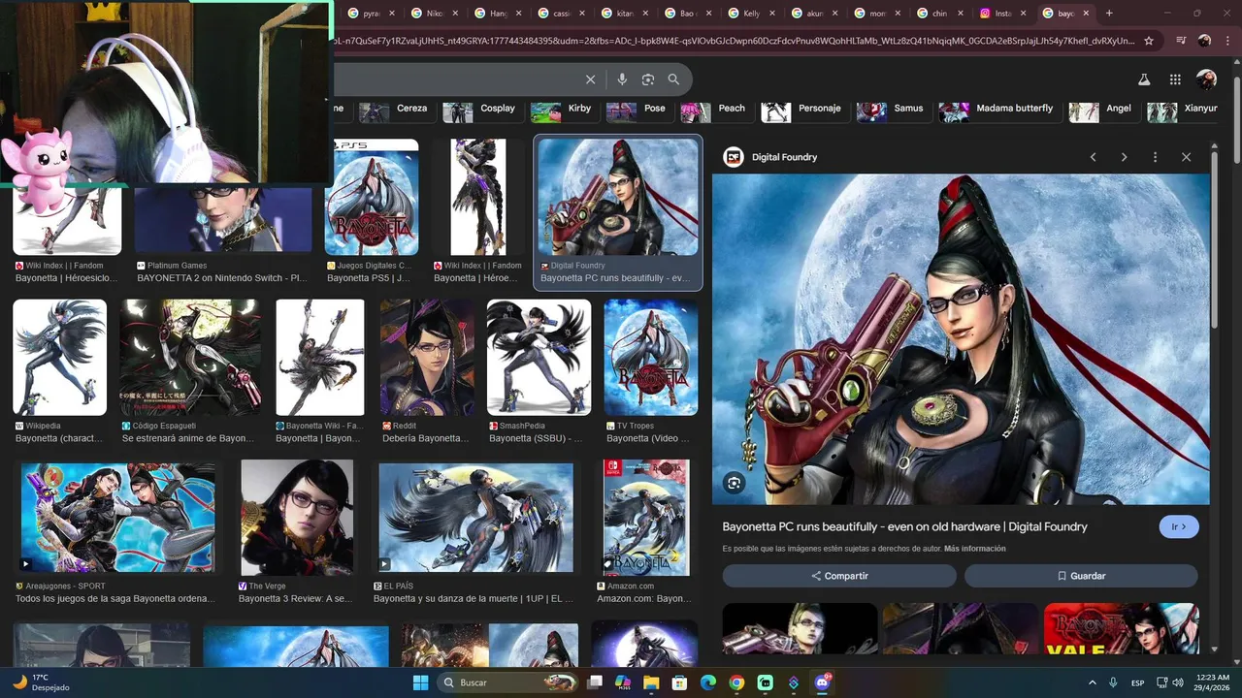Open clock and date flyout

(x=1213, y=682)
